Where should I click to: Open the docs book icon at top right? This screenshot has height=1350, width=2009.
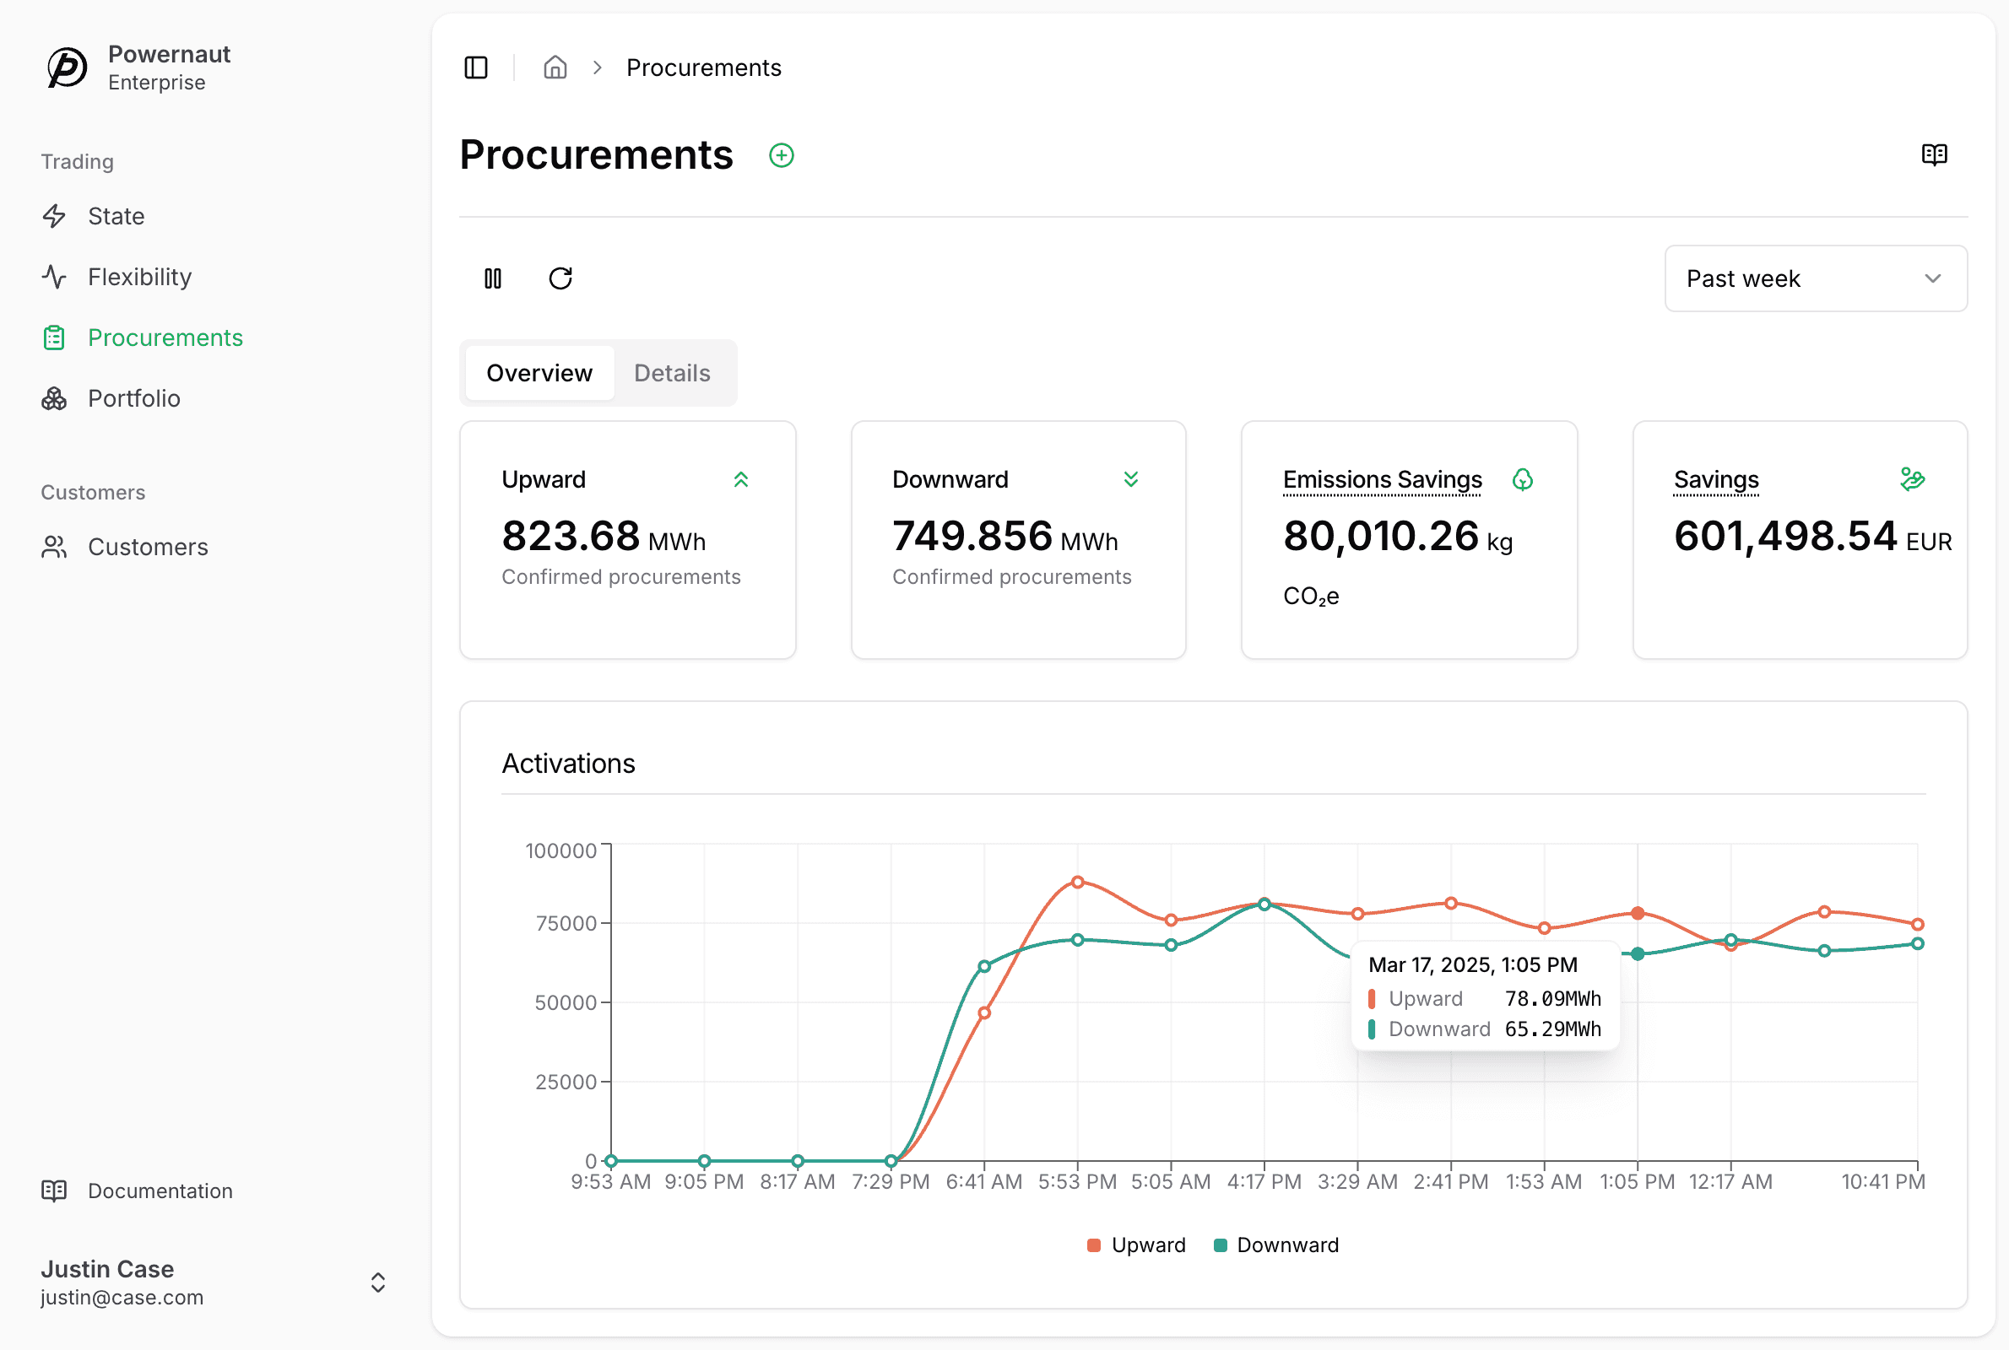pyautogui.click(x=1934, y=155)
